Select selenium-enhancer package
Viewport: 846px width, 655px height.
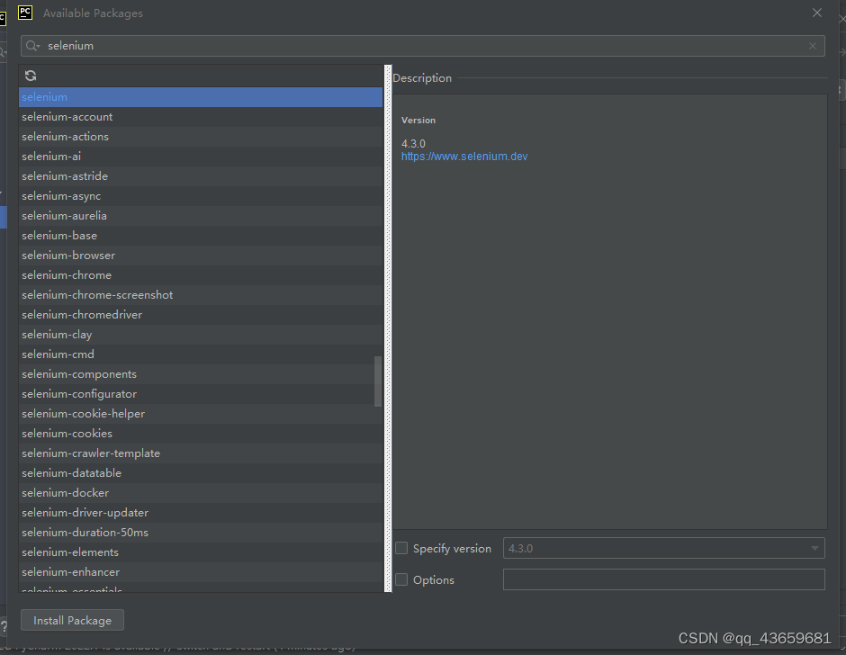coord(201,572)
